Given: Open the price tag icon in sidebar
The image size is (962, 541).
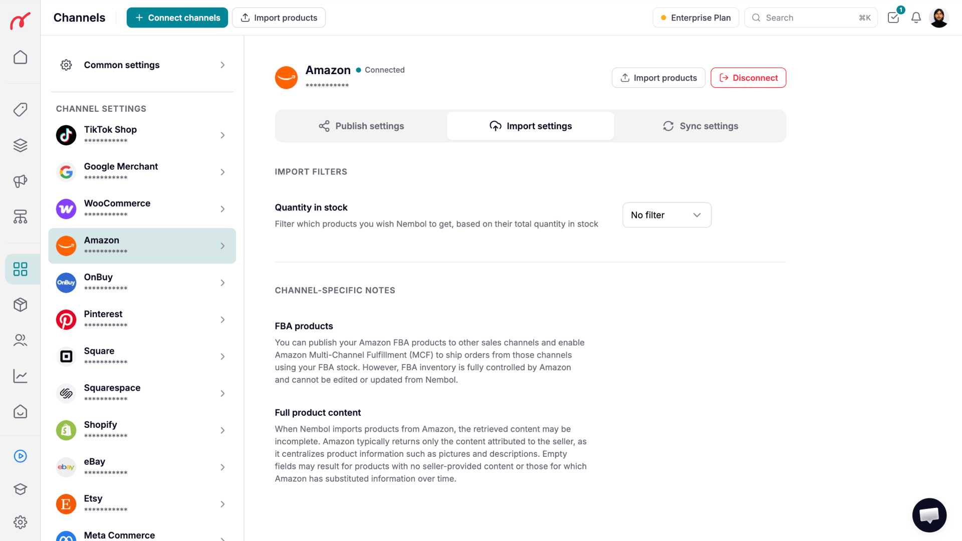Looking at the screenshot, I should 20,109.
